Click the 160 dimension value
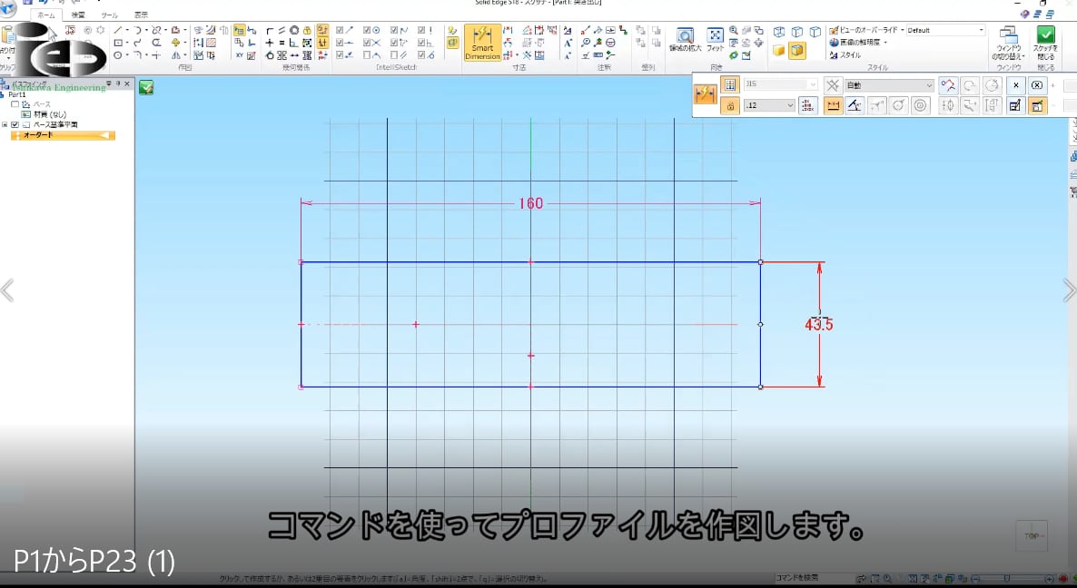1077x588 pixels. 530,203
